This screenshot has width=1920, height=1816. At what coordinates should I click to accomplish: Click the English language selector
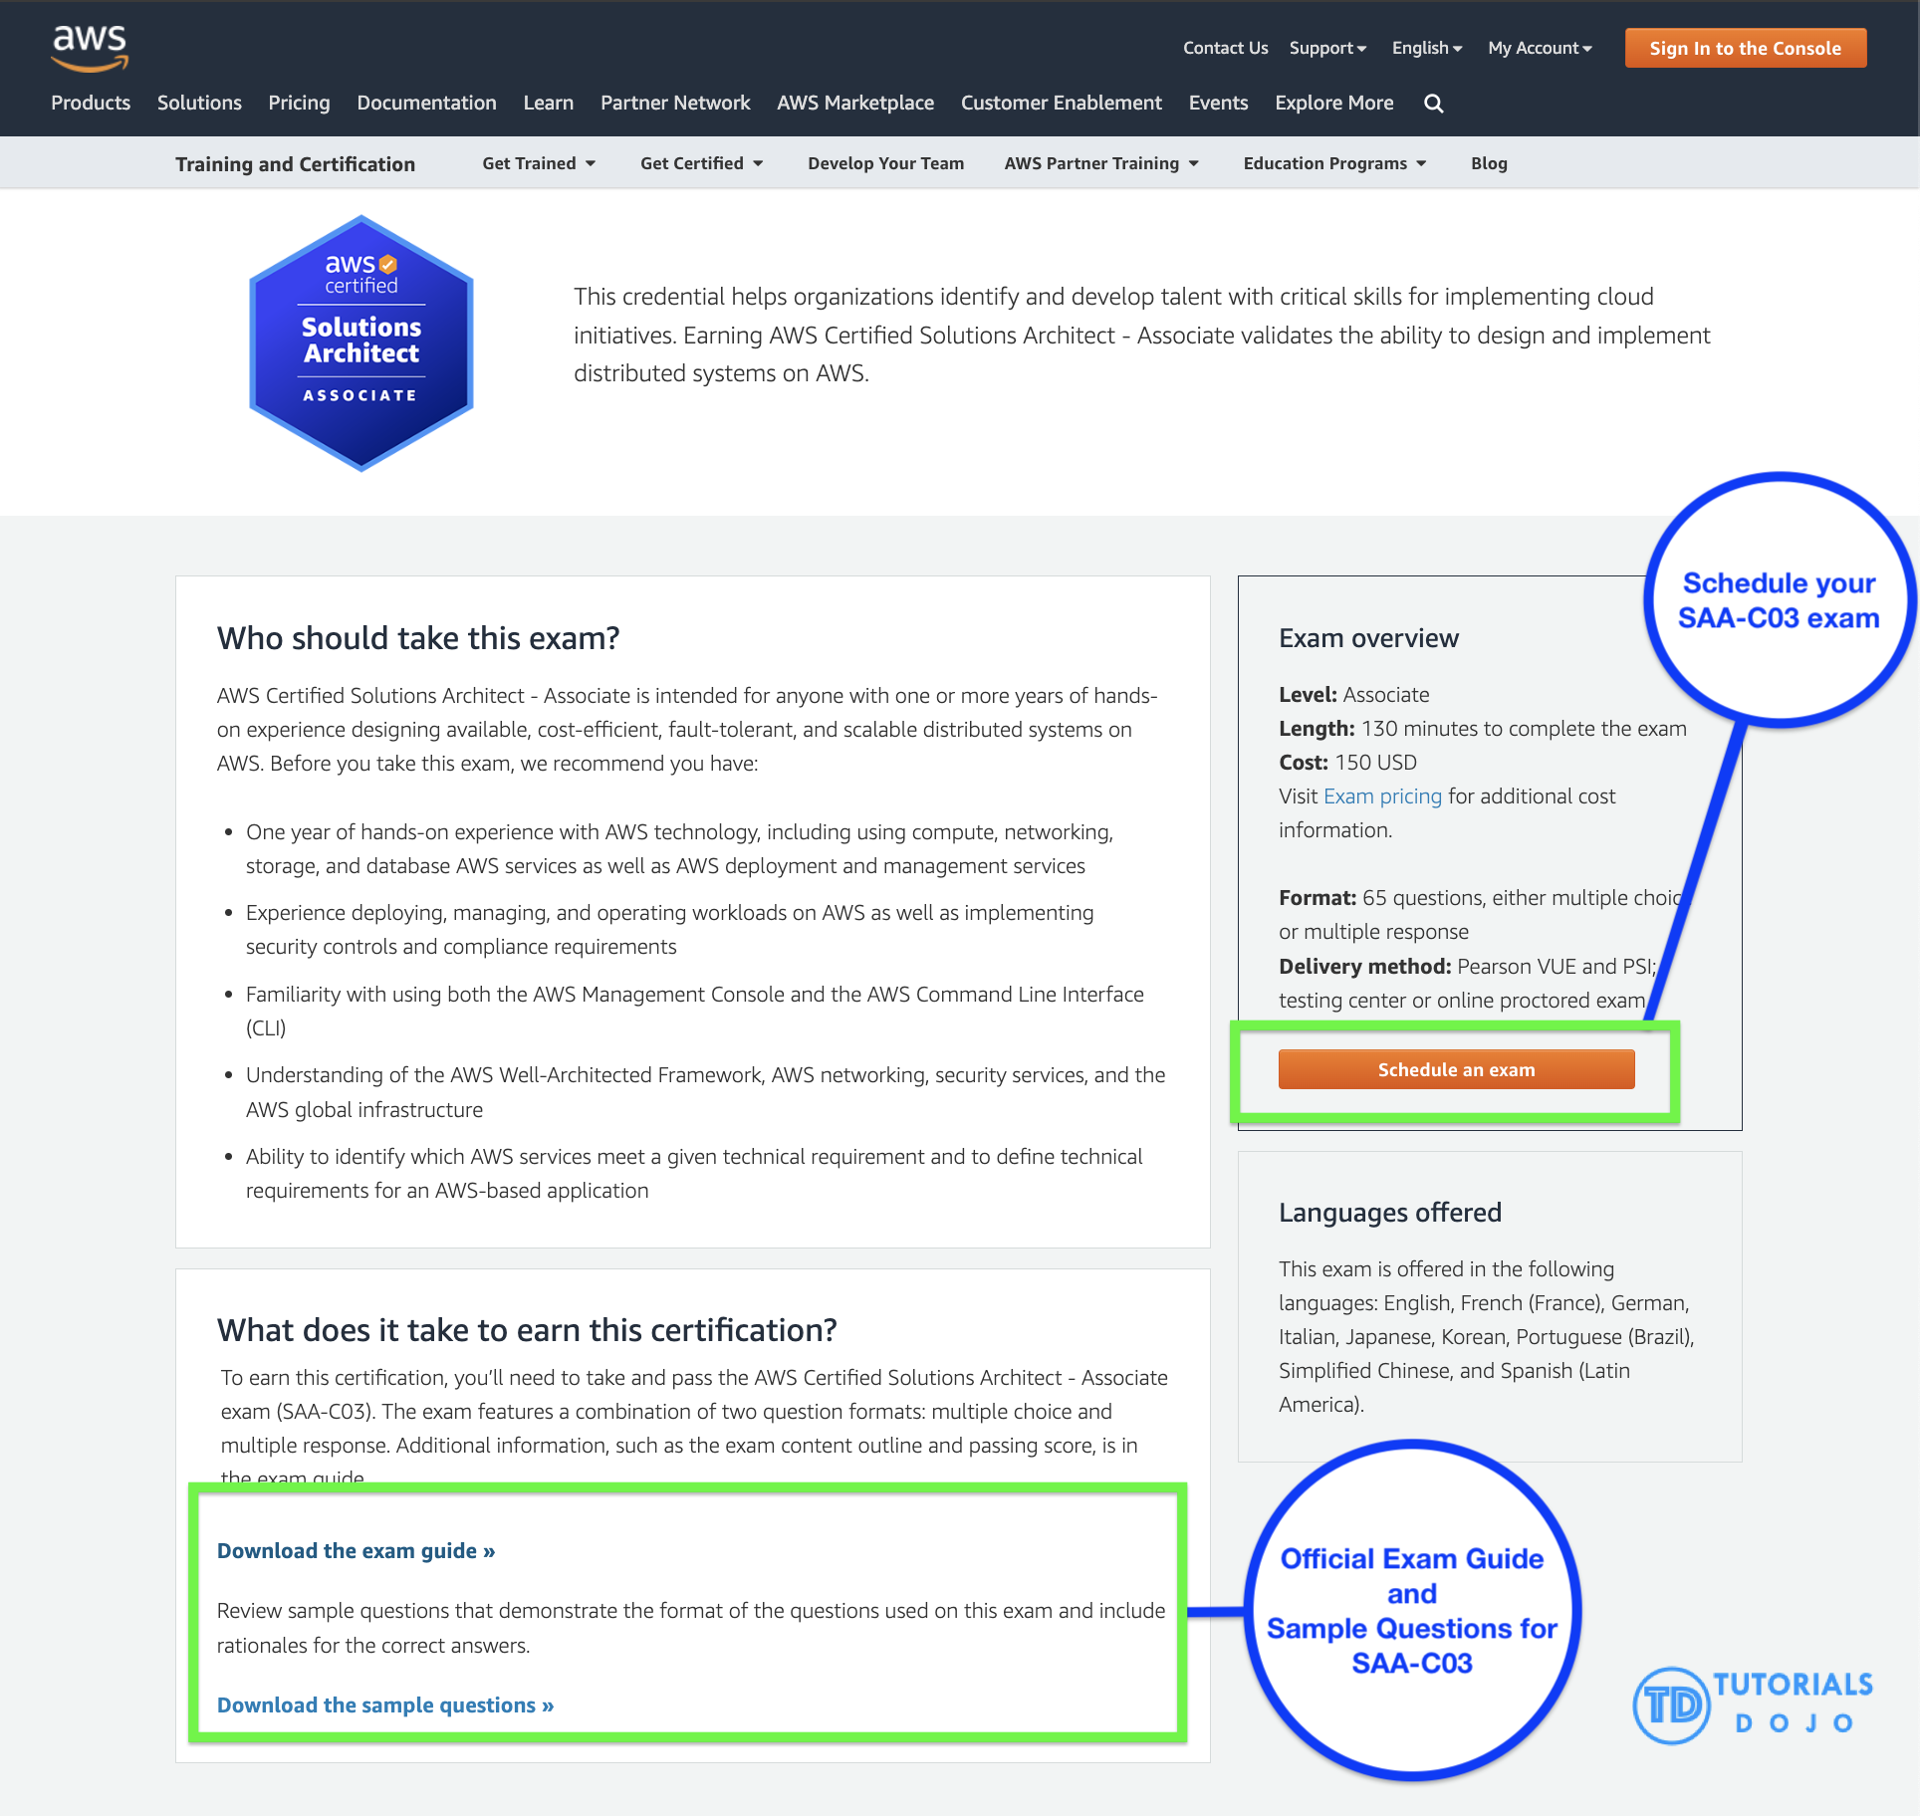1427,46
